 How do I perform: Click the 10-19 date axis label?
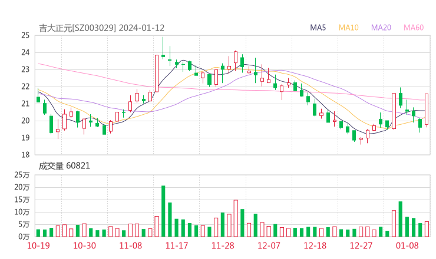click(38, 245)
